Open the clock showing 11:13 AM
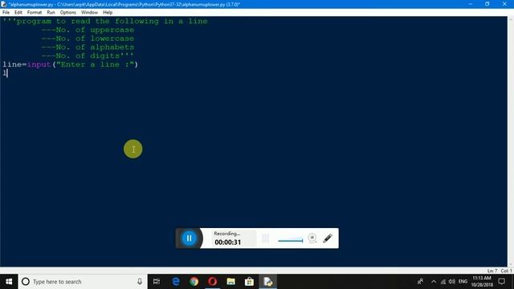 tap(482, 282)
